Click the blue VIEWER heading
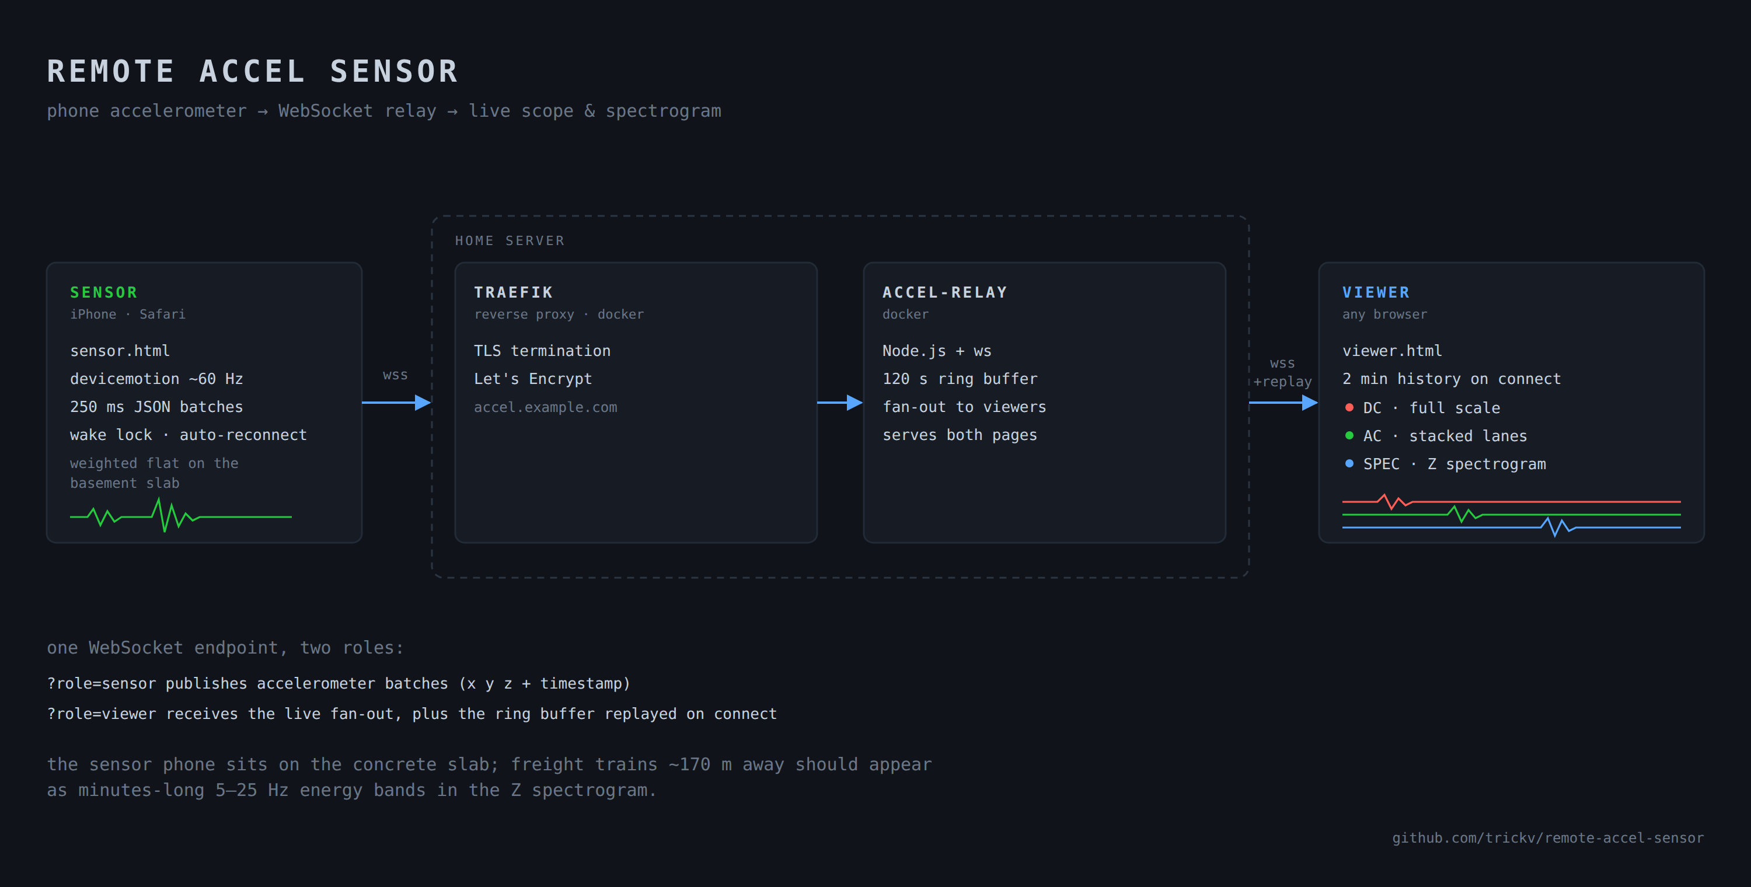 [1376, 292]
